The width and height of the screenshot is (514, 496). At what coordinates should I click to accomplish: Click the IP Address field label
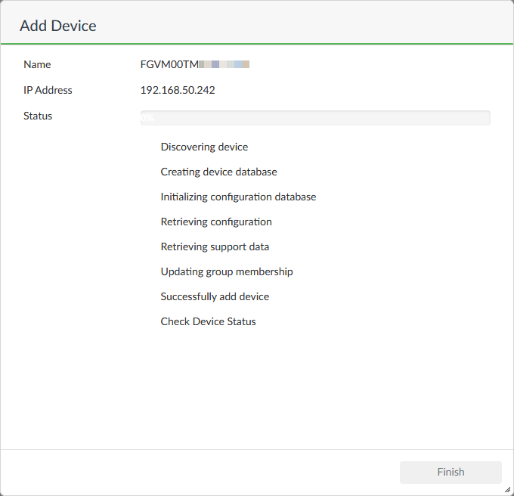pyautogui.click(x=48, y=90)
